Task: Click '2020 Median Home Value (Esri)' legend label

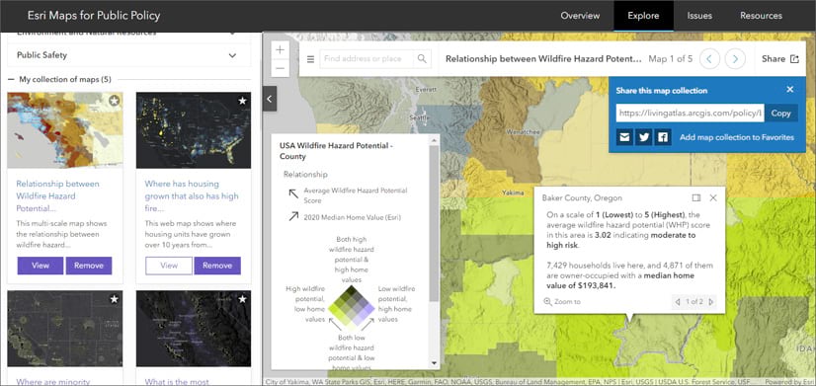Action: coord(353,217)
